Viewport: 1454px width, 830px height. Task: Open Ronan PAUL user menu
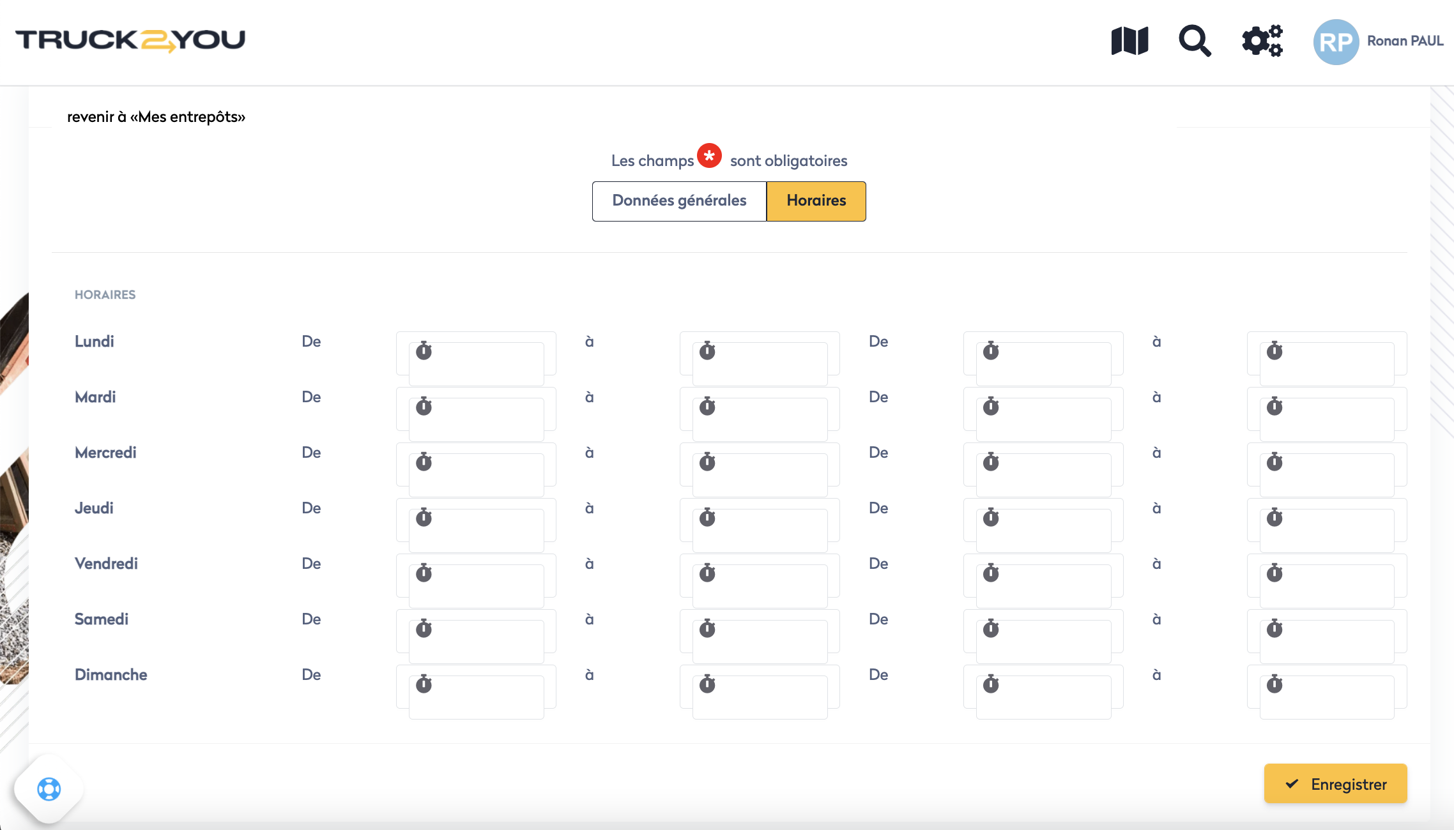1405,41
